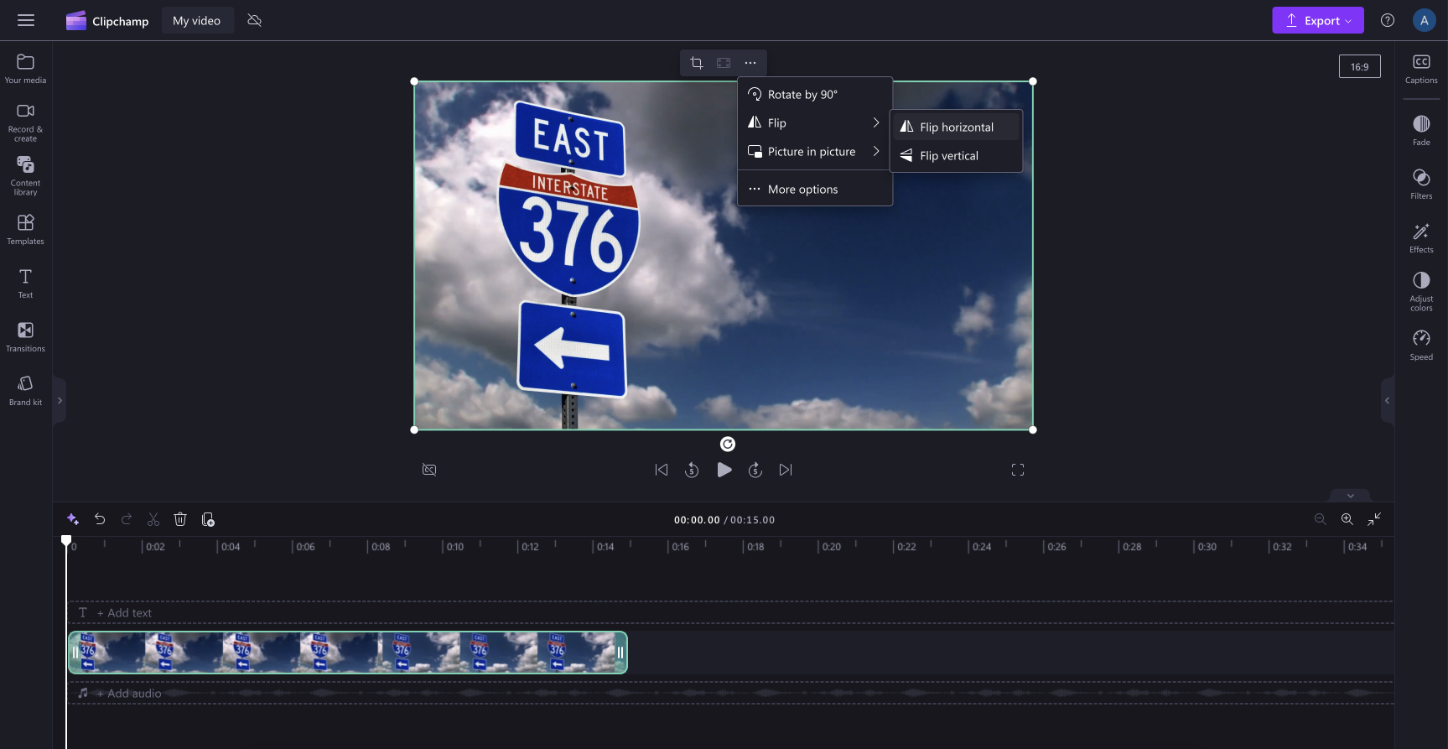1448x749 pixels.
Task: Open the Fade panel
Action: (x=1421, y=131)
